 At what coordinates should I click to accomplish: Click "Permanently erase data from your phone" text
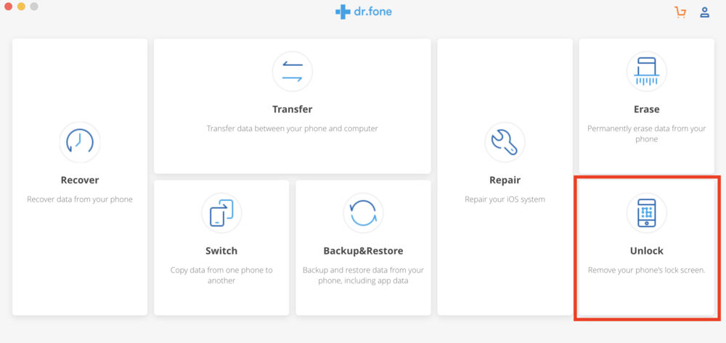coord(646,133)
